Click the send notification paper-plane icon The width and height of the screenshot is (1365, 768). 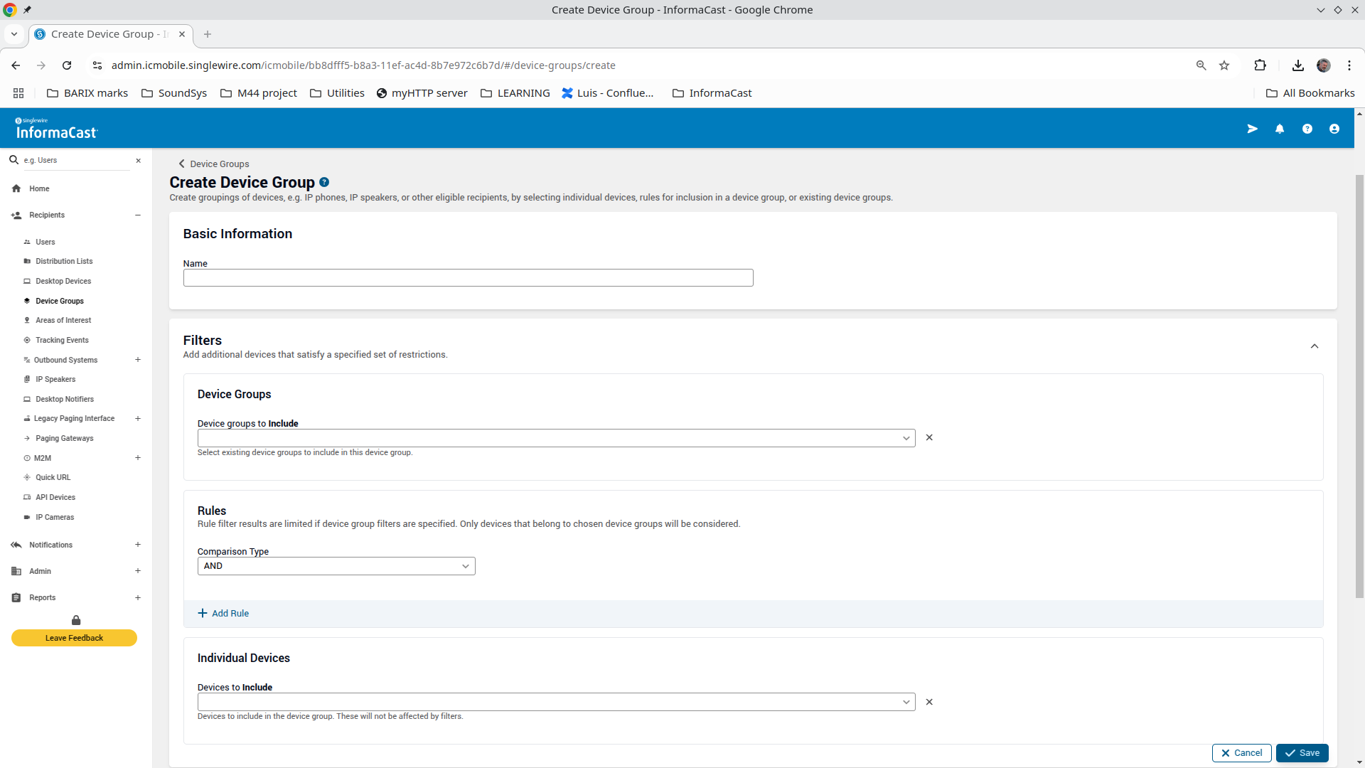coord(1252,129)
